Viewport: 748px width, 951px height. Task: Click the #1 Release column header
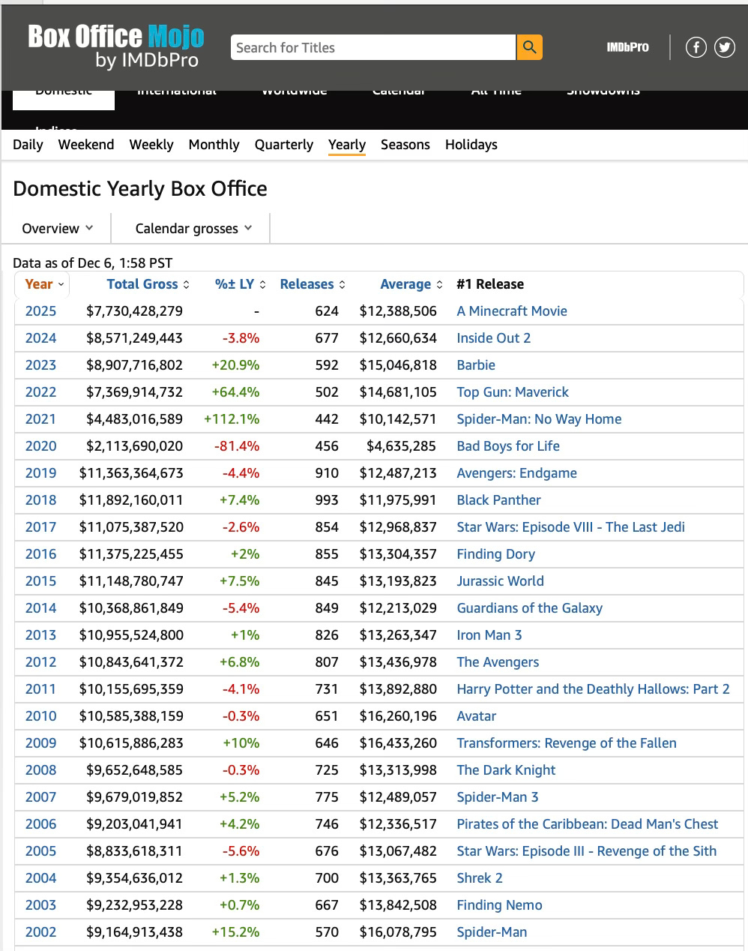pyautogui.click(x=490, y=284)
